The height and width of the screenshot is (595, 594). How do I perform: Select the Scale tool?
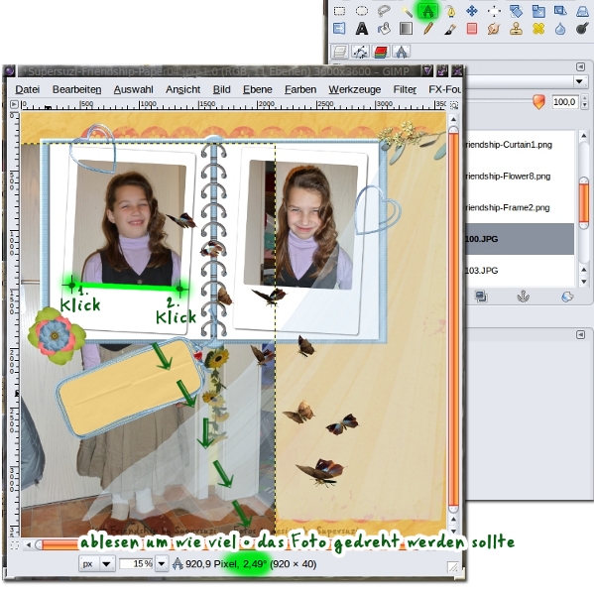tap(538, 11)
